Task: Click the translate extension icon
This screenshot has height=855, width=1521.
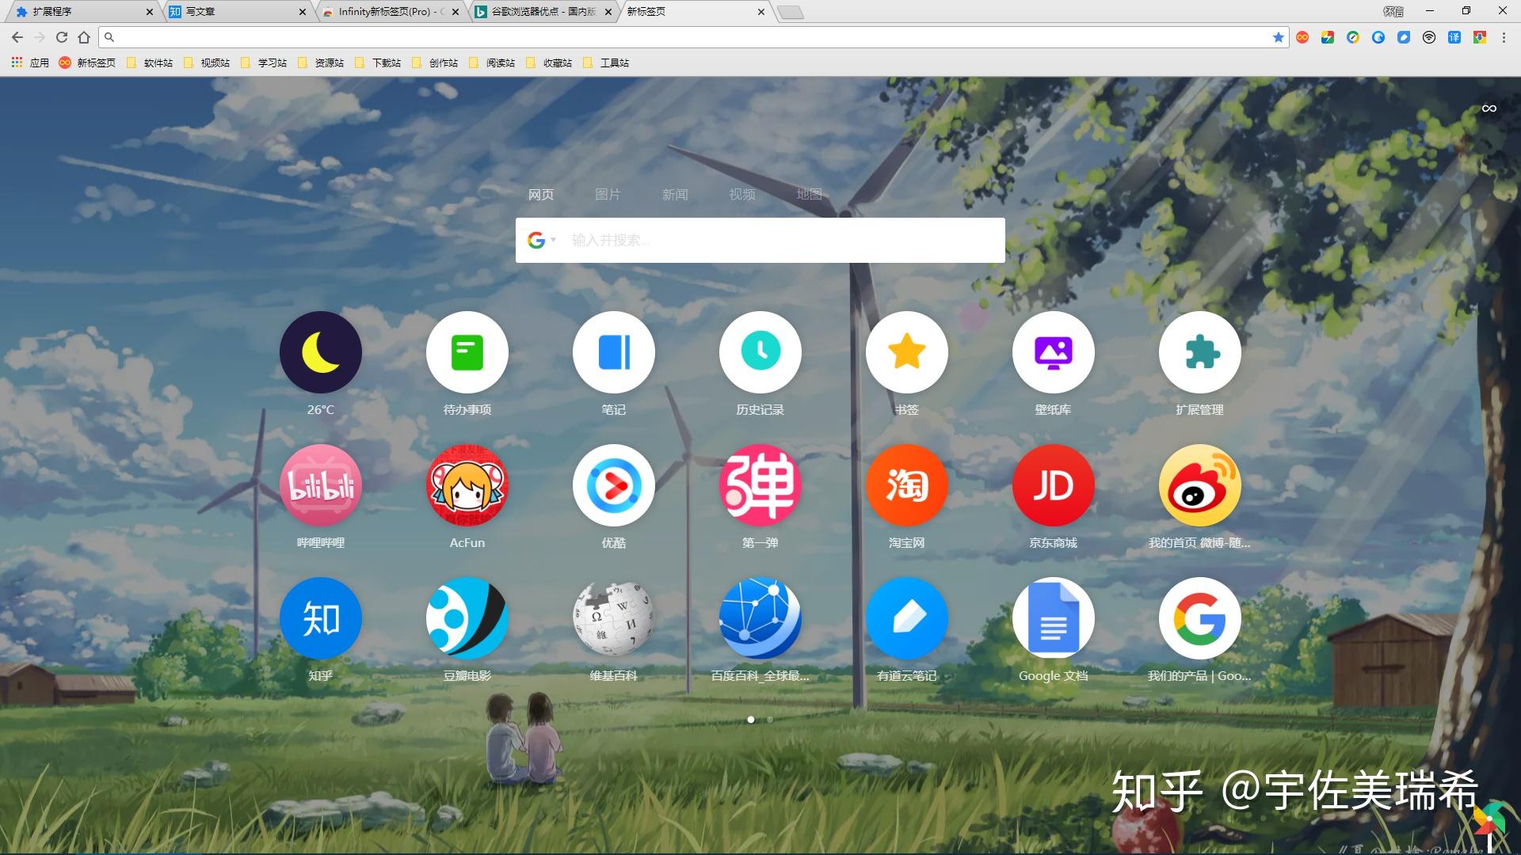Action: [1454, 37]
